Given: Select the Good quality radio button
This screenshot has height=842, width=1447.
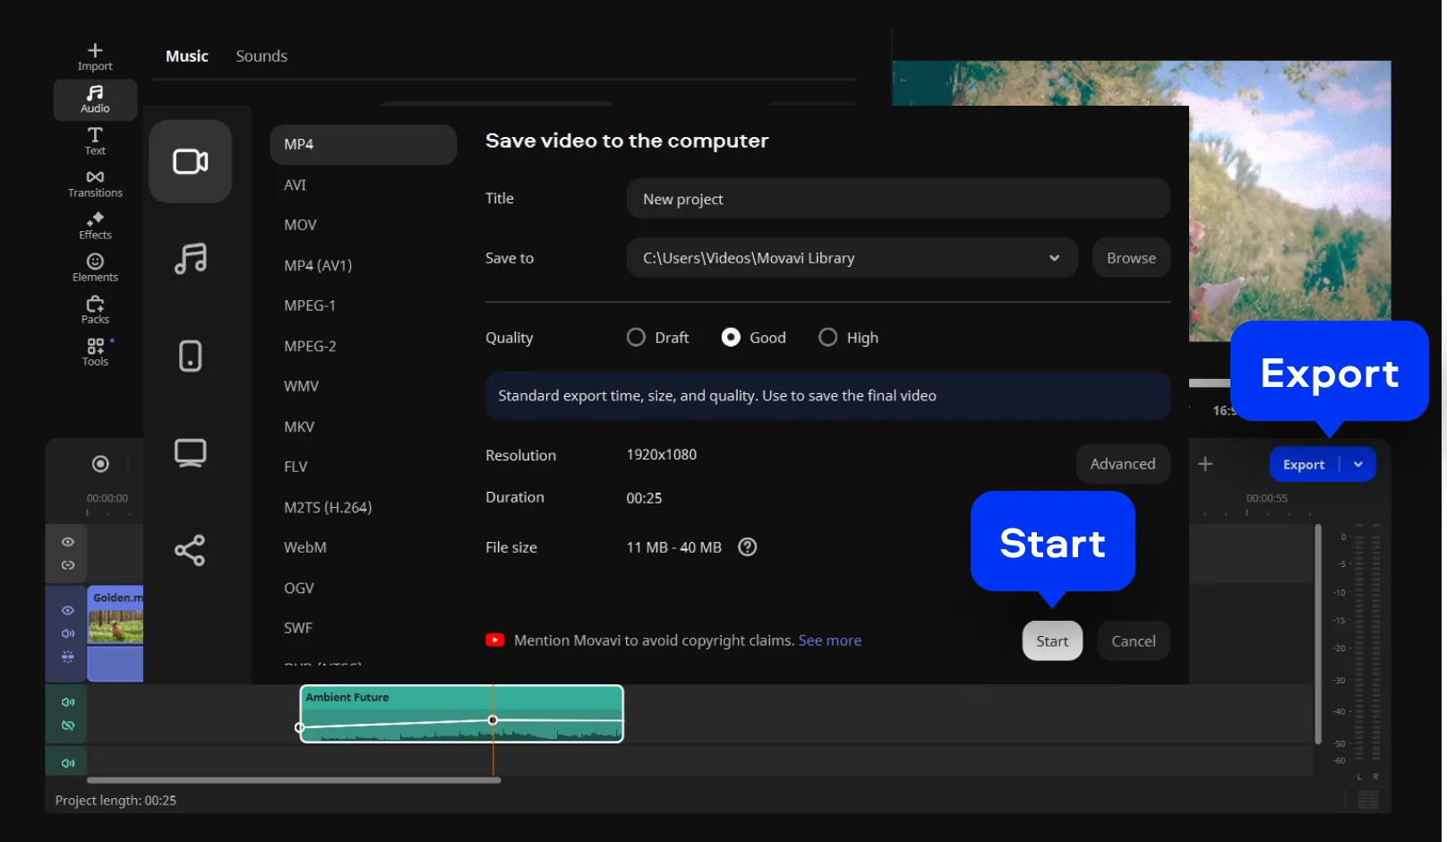Looking at the screenshot, I should click(731, 338).
